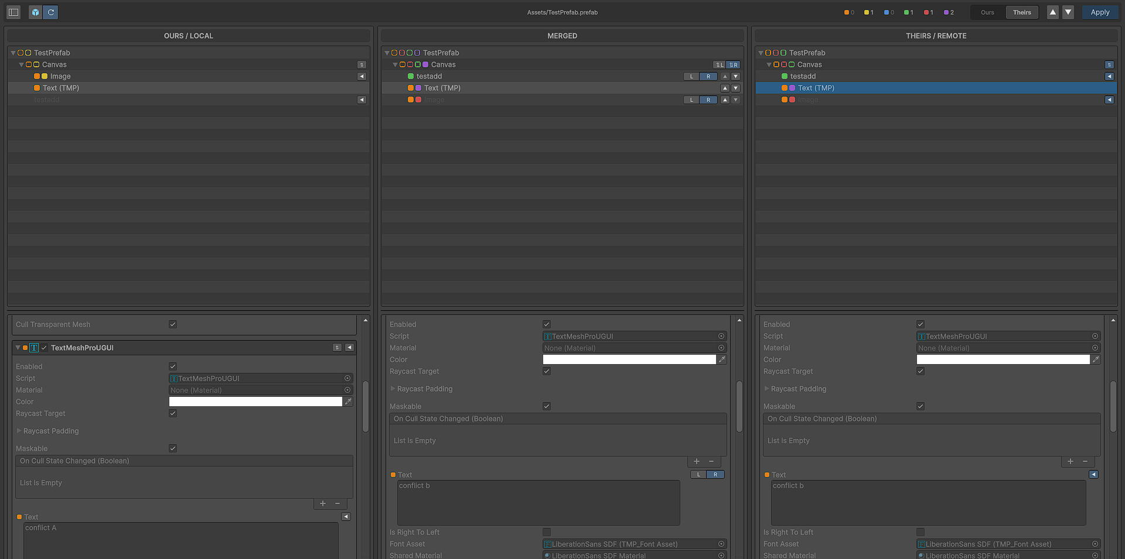Choose R for Merged testadd row

point(708,77)
